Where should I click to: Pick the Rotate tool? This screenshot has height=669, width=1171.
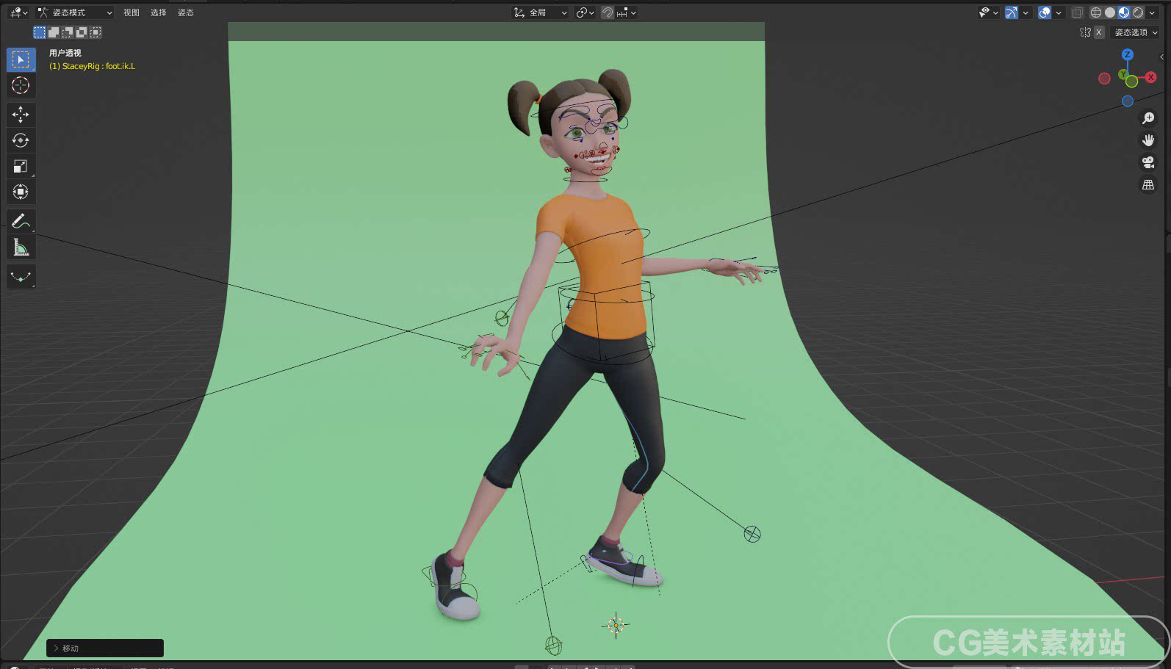coord(21,140)
